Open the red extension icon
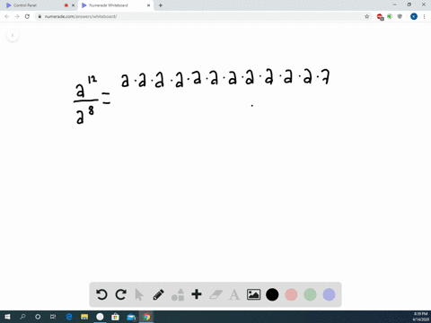The image size is (431, 323). tap(380, 17)
